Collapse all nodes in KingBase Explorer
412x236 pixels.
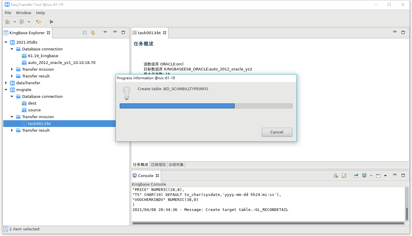[x=85, y=33]
